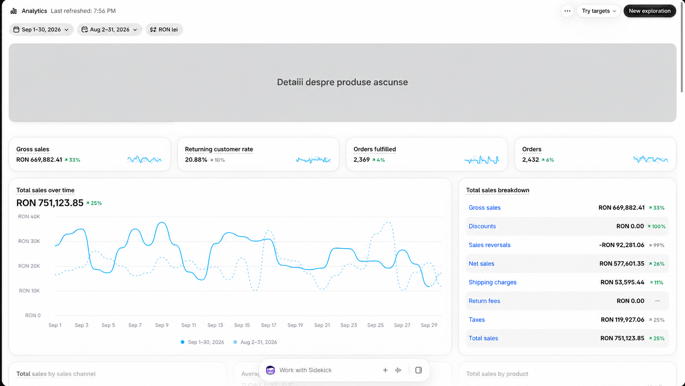This screenshot has width=685, height=386.
Task: Click the Sales reversals link
Action: (489, 245)
